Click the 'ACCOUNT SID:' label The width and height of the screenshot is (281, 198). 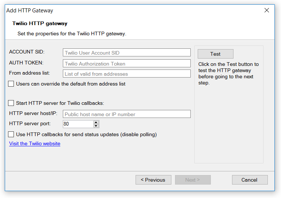pyautogui.click(x=27, y=52)
